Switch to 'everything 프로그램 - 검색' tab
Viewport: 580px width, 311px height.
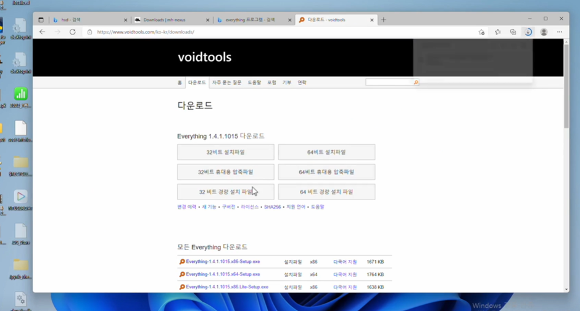pos(253,20)
